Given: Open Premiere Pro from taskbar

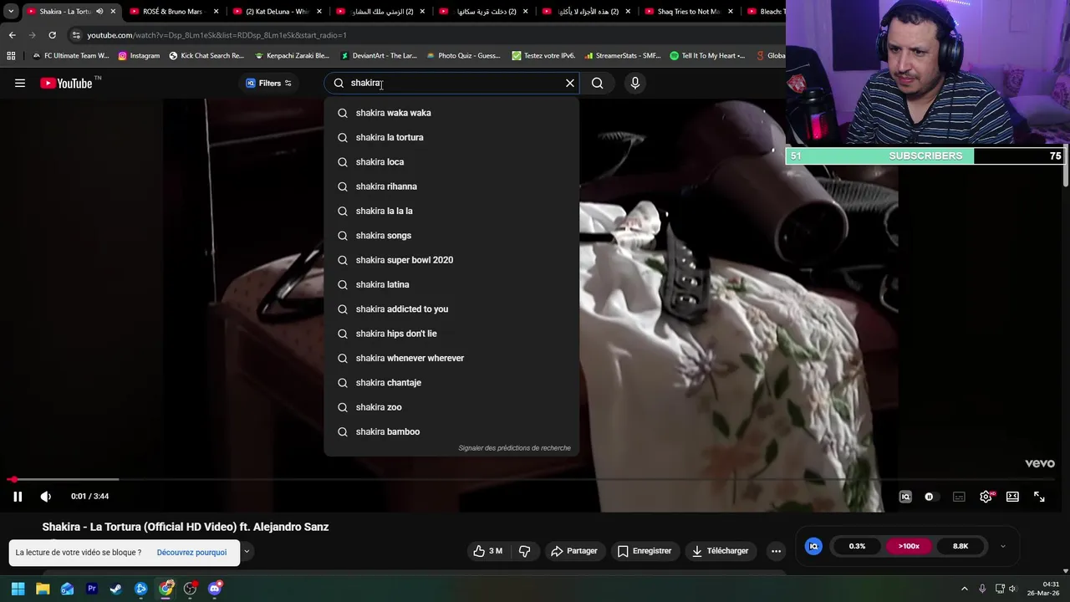Looking at the screenshot, I should (92, 589).
